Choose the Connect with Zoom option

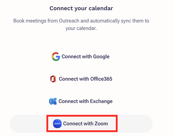point(80,124)
